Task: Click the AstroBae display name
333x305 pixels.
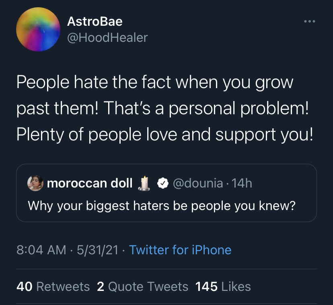Action: (x=95, y=21)
